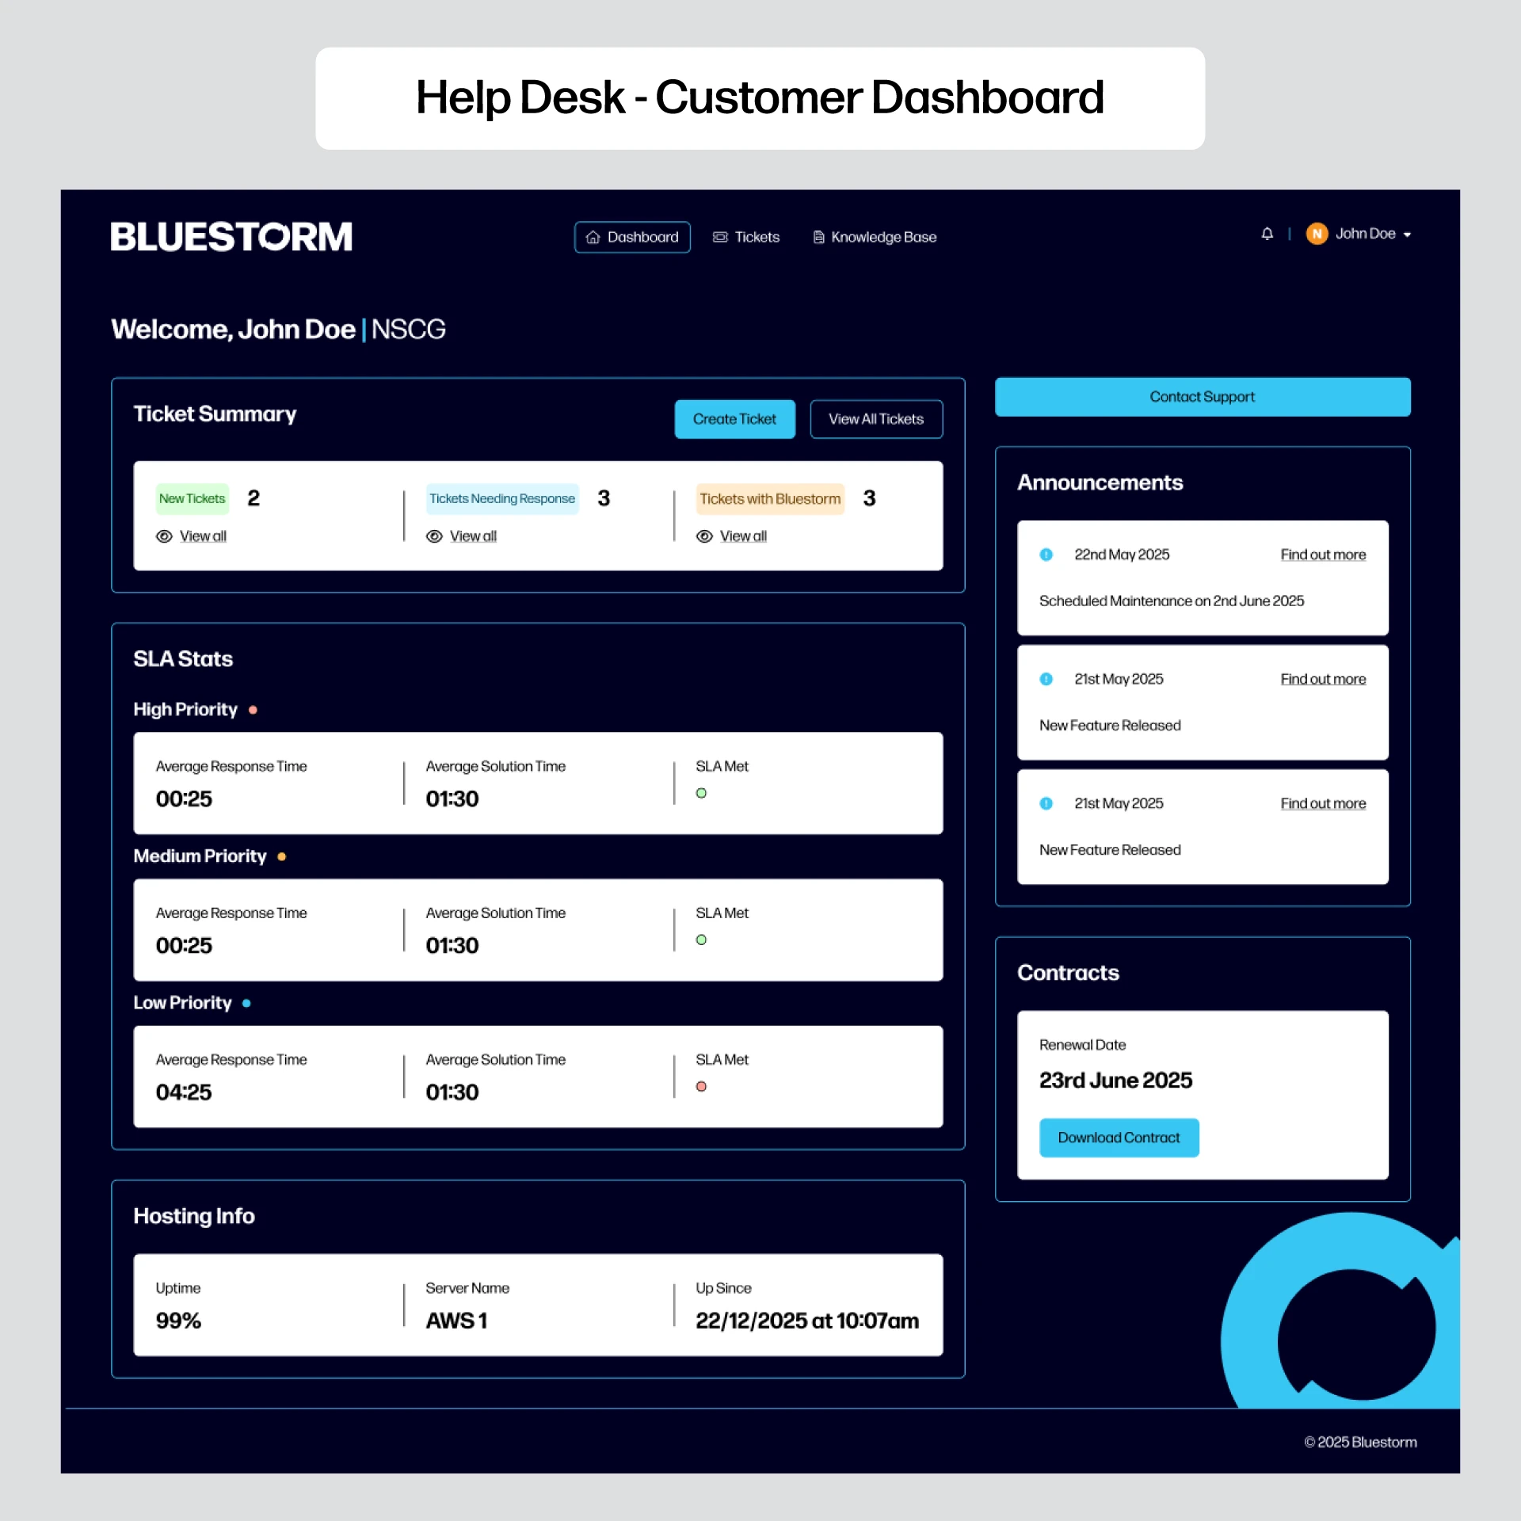Click the Create Ticket button

pyautogui.click(x=734, y=419)
